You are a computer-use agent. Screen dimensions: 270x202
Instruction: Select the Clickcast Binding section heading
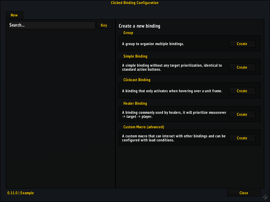(137, 80)
